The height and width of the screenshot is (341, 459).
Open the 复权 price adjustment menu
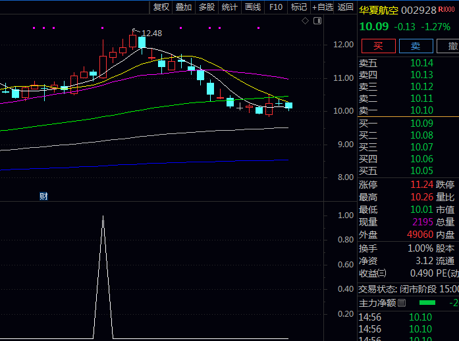click(x=161, y=7)
